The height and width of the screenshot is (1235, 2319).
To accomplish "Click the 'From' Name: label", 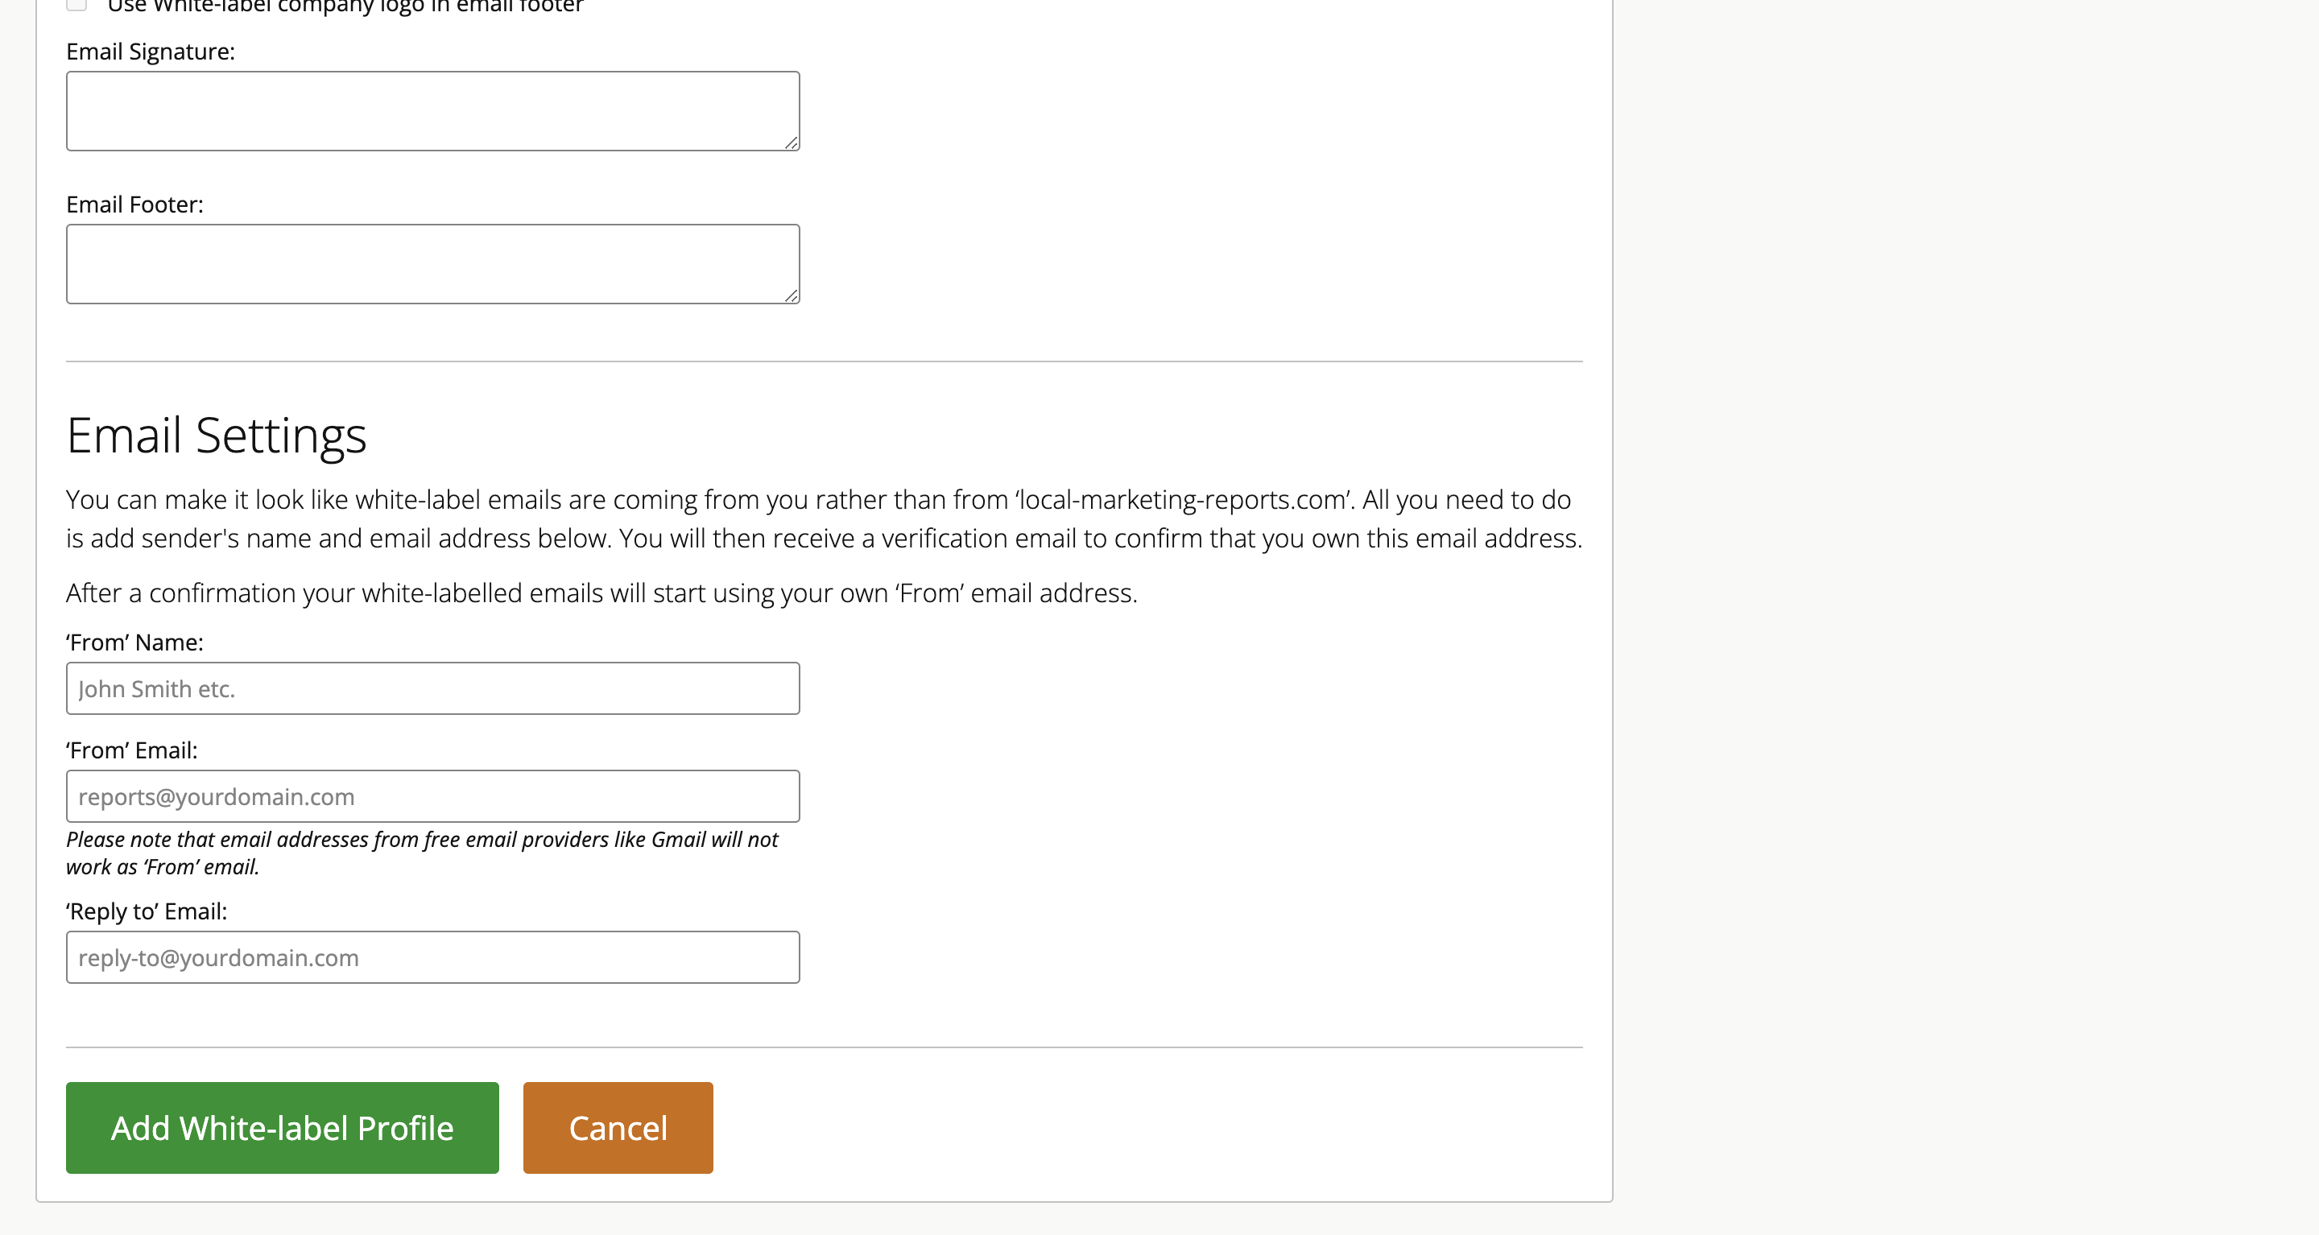I will [135, 642].
